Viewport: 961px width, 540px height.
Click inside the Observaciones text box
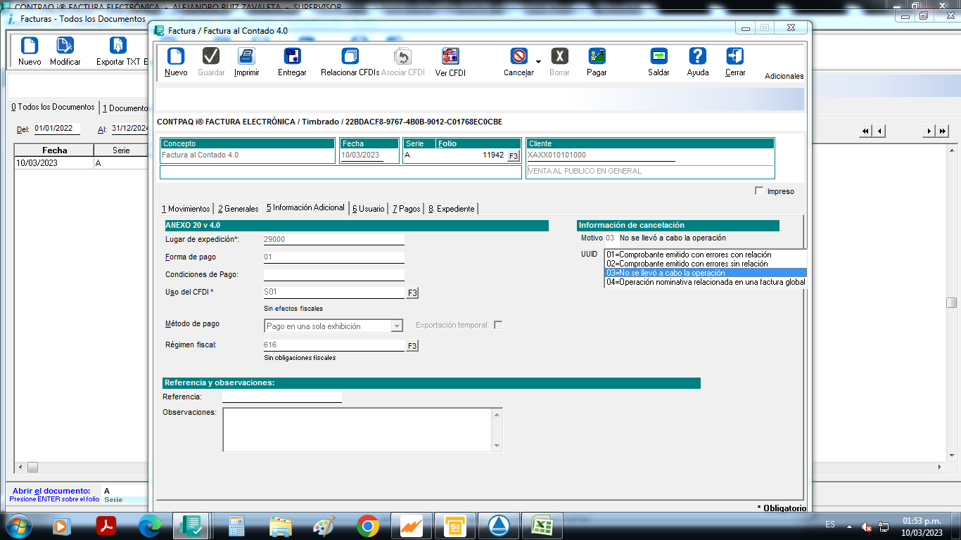tap(357, 430)
